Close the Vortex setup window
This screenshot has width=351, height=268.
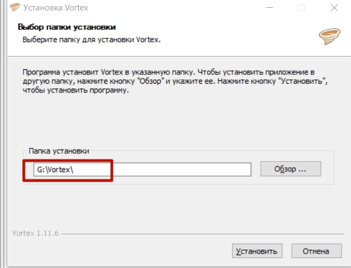[x=334, y=8]
